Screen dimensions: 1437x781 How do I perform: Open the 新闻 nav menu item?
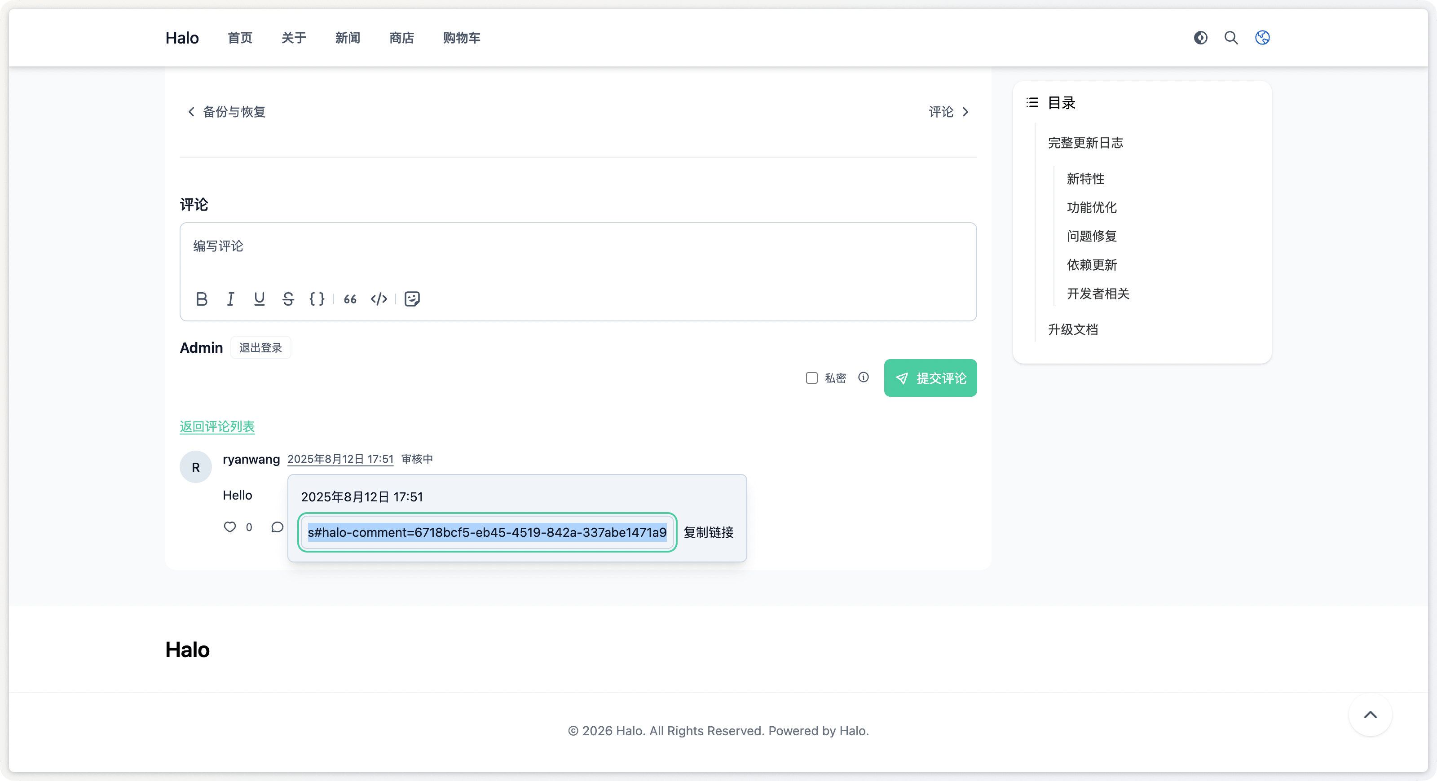[x=348, y=37]
